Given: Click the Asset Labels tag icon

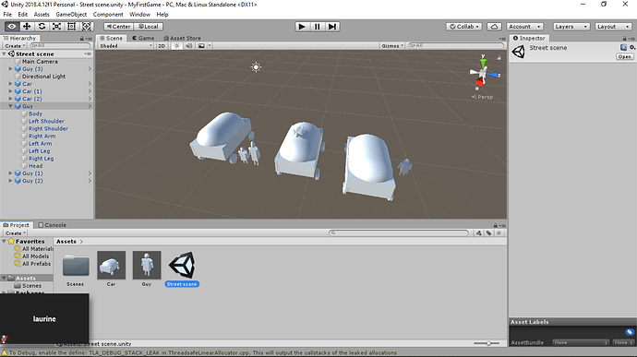Looking at the screenshot, I should [x=630, y=332].
